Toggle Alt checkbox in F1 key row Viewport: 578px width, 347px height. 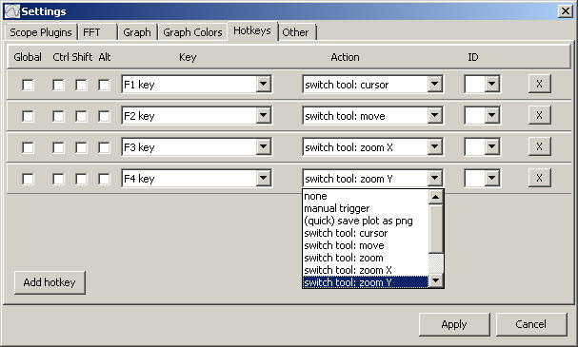[104, 85]
